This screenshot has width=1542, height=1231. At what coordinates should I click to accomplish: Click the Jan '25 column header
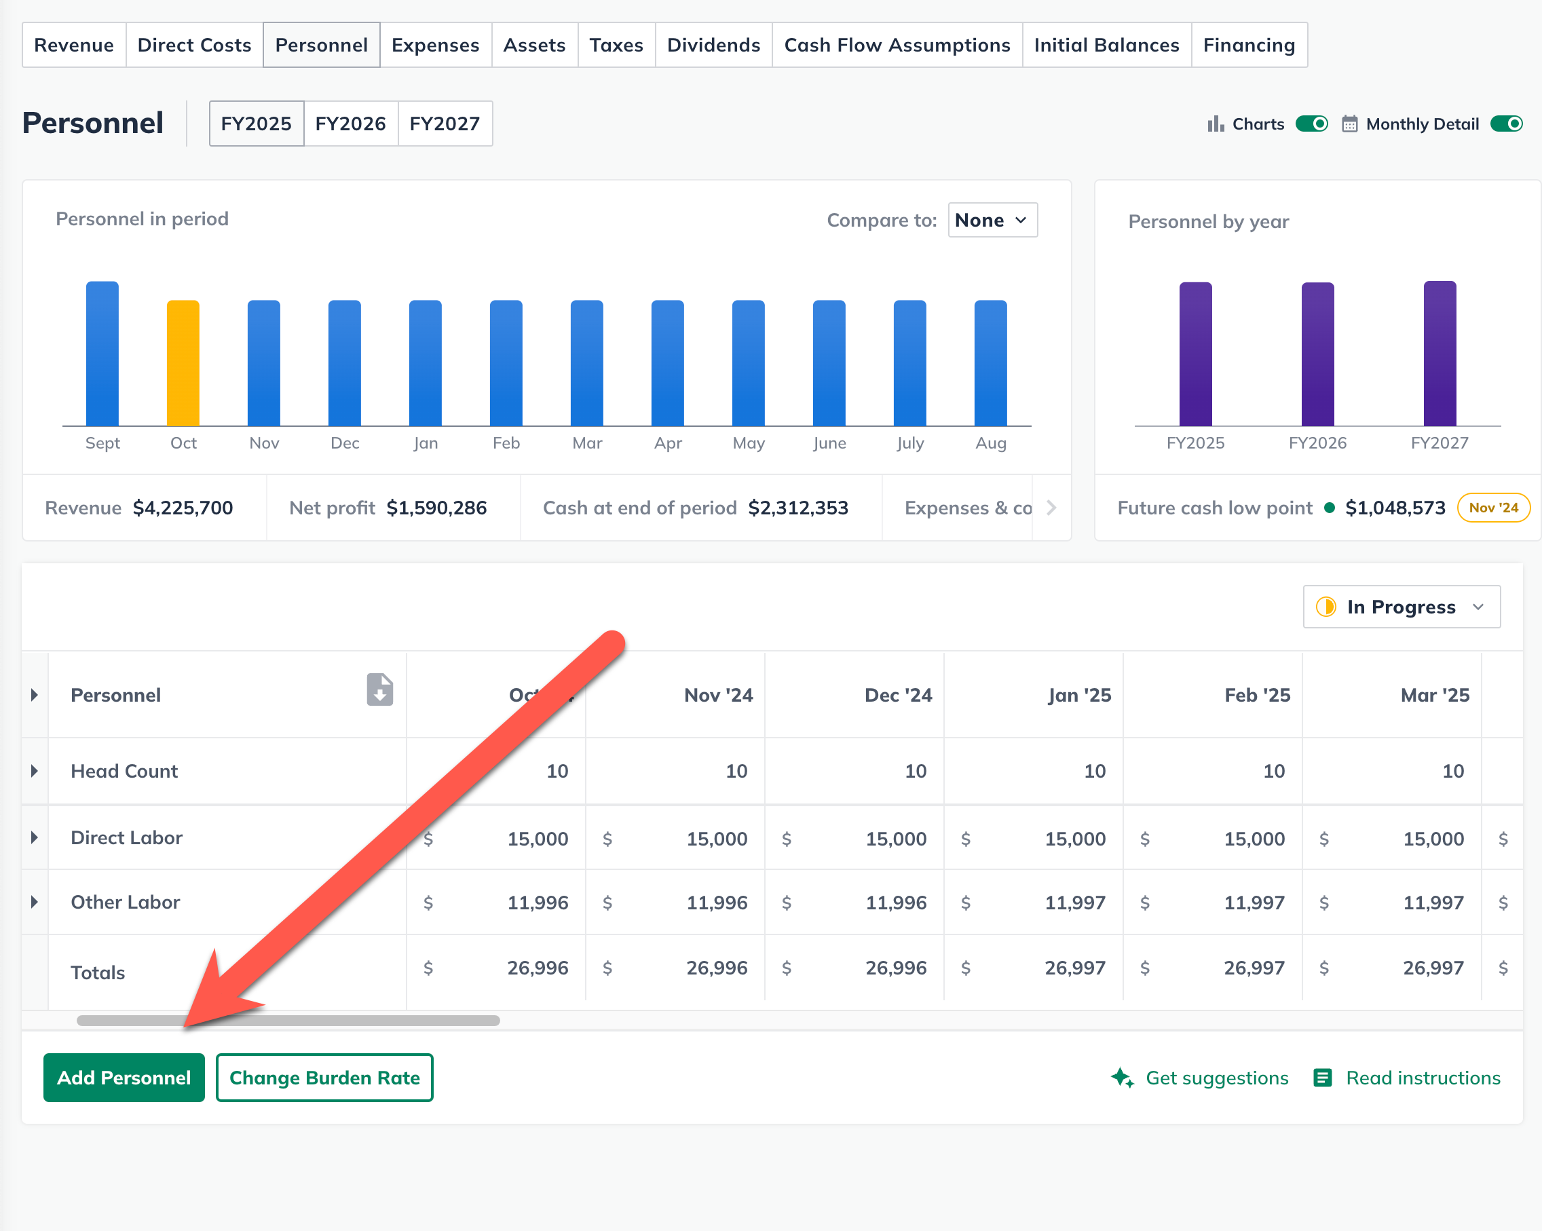click(x=1078, y=694)
